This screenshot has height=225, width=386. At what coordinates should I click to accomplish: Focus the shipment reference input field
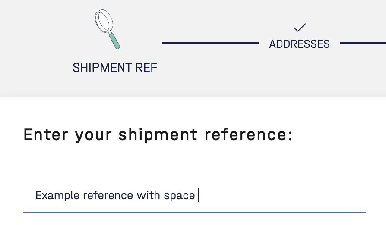click(x=194, y=196)
